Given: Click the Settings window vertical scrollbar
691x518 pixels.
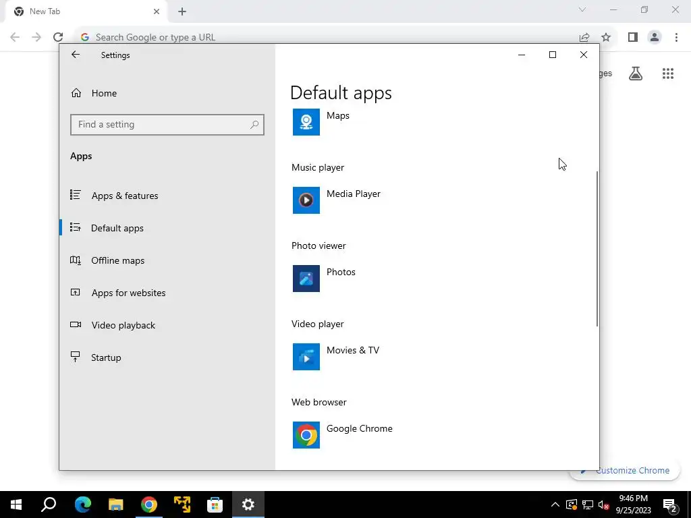Looking at the screenshot, I should pyautogui.click(x=597, y=249).
